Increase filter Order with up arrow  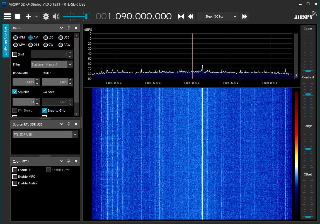70,80
